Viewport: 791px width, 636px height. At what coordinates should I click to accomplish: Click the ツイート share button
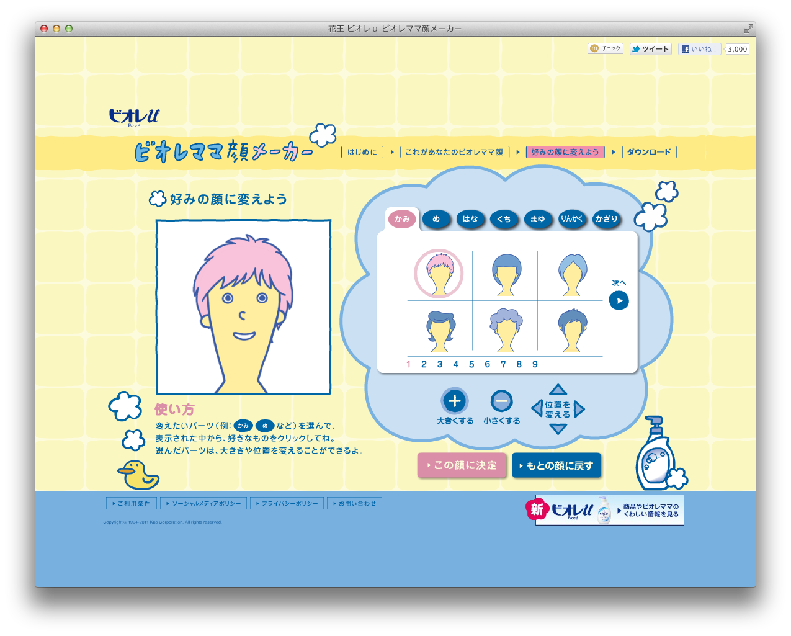650,49
